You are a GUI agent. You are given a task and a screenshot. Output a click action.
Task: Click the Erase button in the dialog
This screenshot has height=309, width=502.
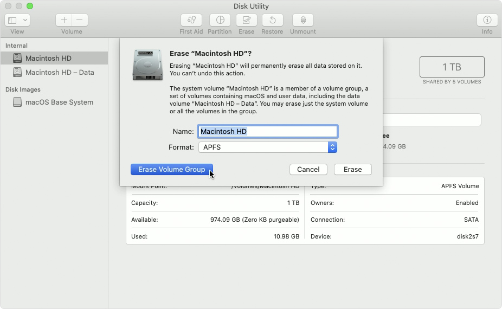(353, 169)
